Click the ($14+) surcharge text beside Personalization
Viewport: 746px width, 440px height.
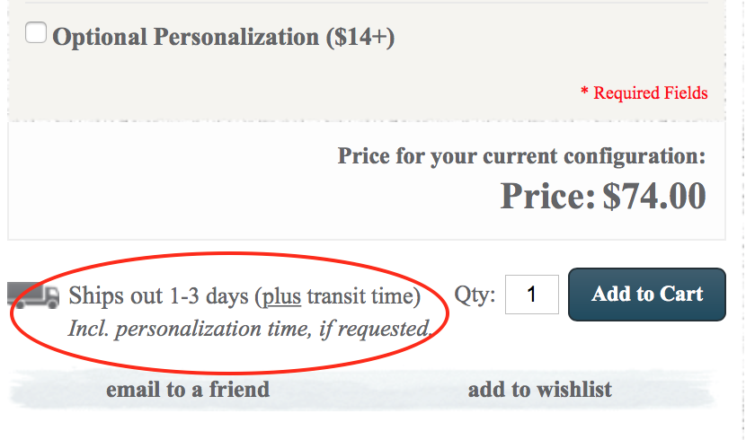coord(360,38)
